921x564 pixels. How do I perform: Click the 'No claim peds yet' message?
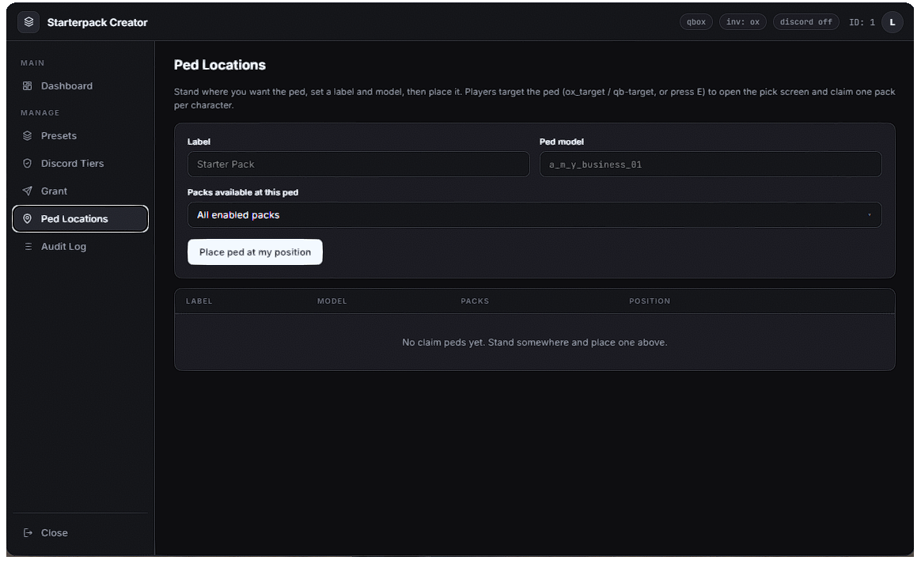[x=535, y=343]
